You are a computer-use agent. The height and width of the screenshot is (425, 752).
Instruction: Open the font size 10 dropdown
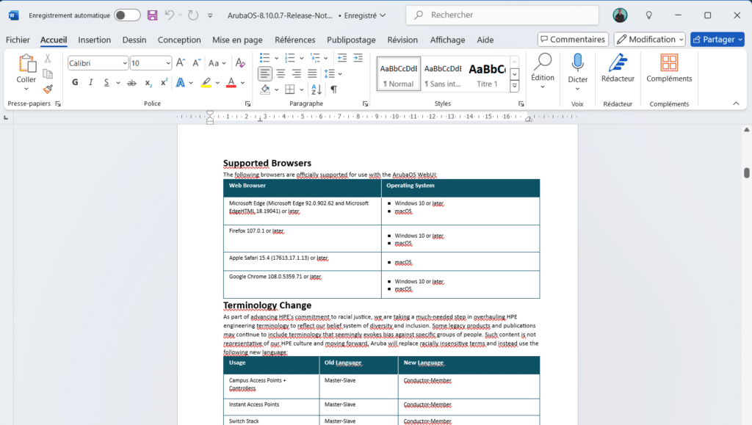(x=168, y=63)
